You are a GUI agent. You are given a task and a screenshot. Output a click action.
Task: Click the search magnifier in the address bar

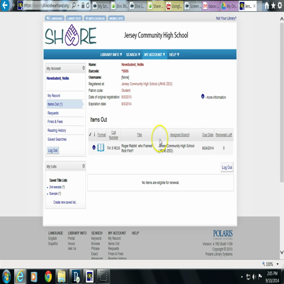74,5
